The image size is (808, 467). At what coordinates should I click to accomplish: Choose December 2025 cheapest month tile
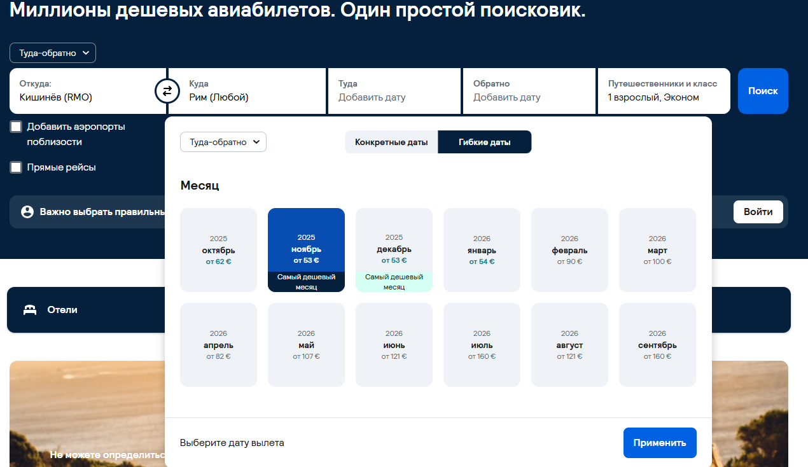(x=394, y=250)
